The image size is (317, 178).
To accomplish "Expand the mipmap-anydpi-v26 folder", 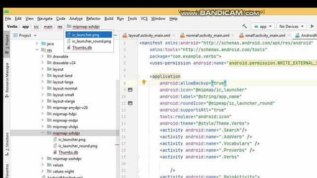I will [x=43, y=107].
